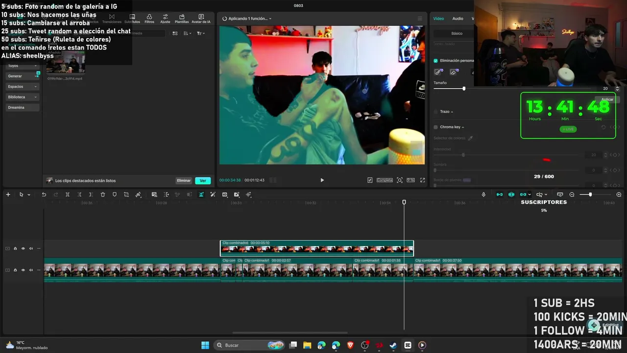The height and width of the screenshot is (353, 627).
Task: Toggle the preview focus frame icon
Action: tap(400, 180)
